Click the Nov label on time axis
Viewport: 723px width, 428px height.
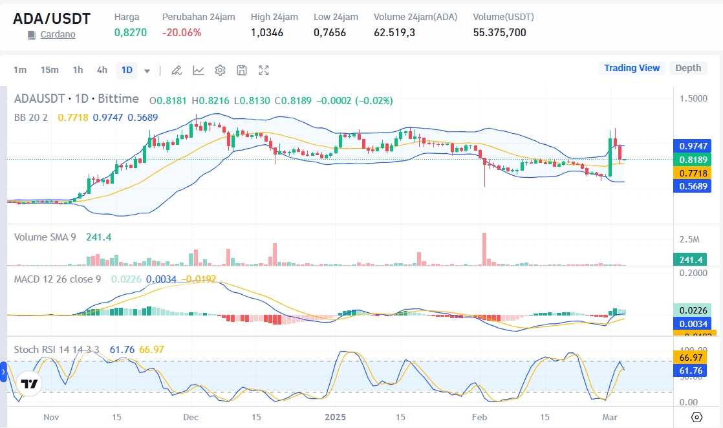51,417
